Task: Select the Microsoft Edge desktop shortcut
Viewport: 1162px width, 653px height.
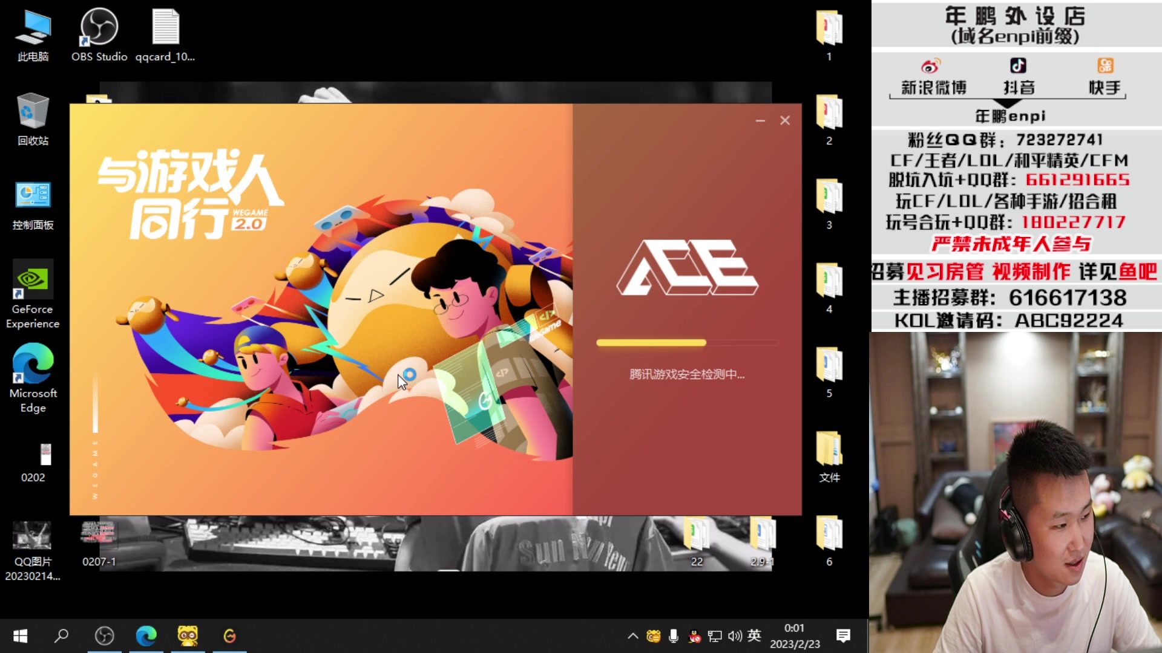Action: click(33, 379)
